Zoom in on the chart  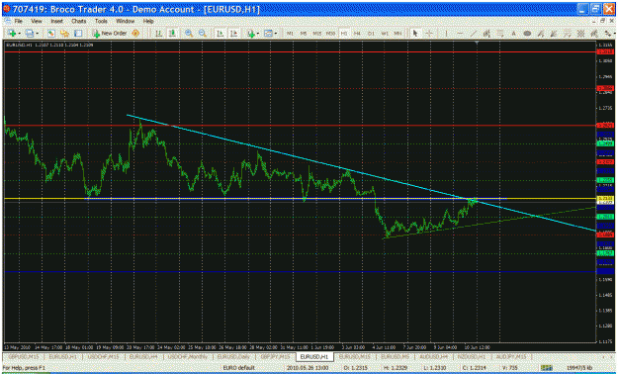[189, 34]
